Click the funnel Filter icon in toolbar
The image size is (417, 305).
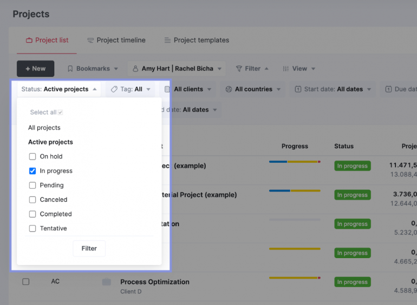(238, 69)
